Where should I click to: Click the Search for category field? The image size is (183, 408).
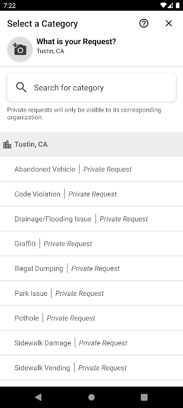coord(91,87)
